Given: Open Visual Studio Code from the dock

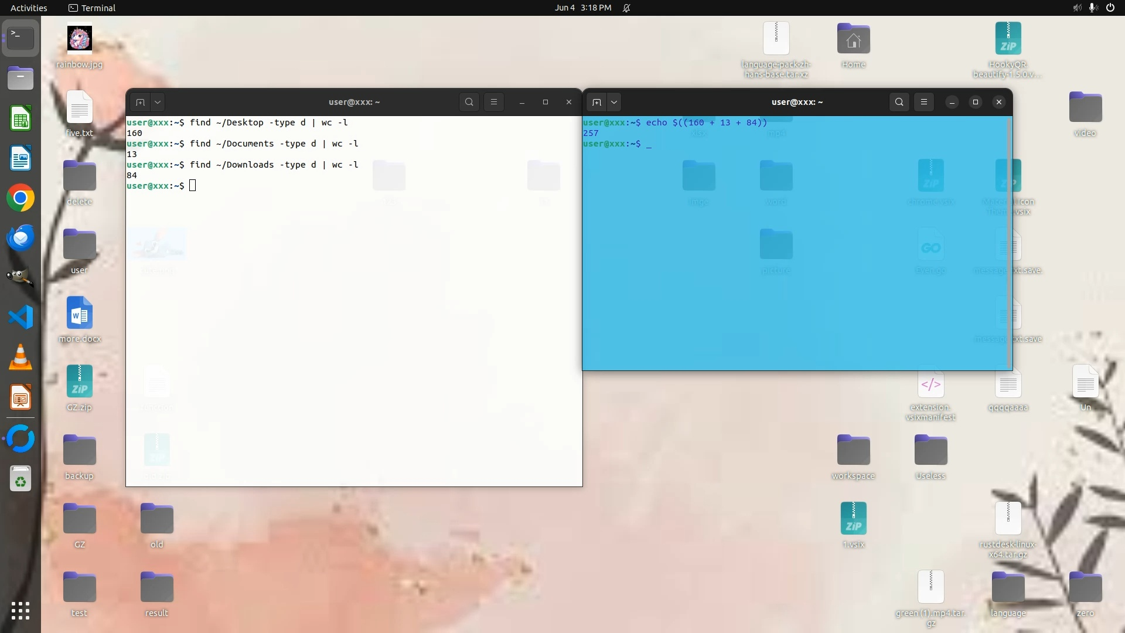Looking at the screenshot, I should (x=21, y=317).
